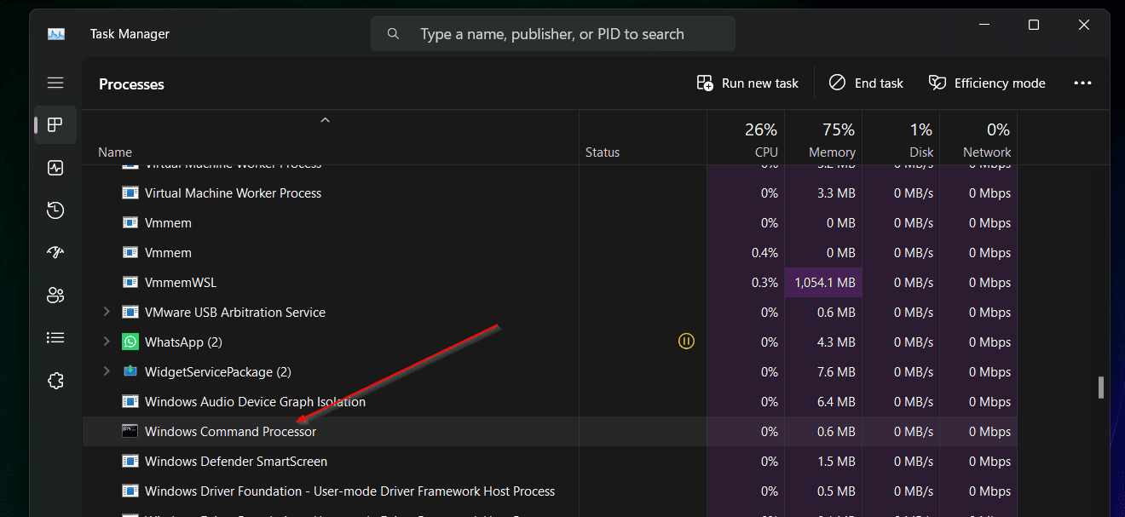Click the Windows Audio Device Graph Isolation icon
Screen dimensions: 1125x517
tap(130, 401)
